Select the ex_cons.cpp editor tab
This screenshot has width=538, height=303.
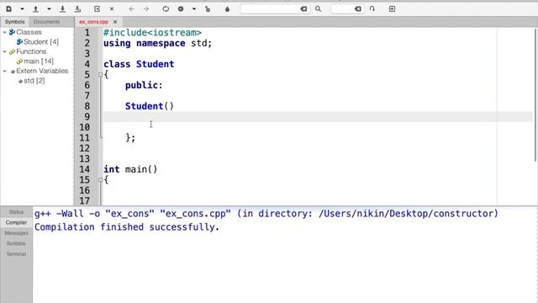click(93, 22)
